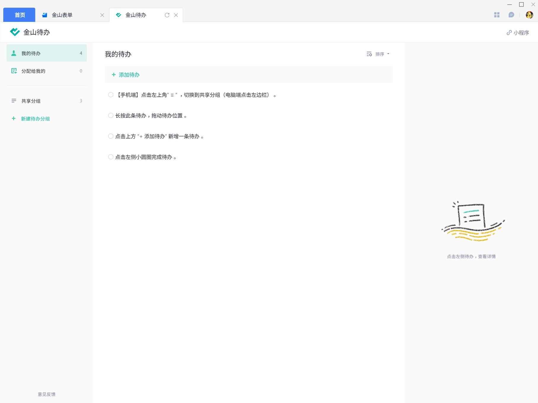538x403 pixels.
Task: Select the 我的待办 person icon in sidebar
Action: [x=13, y=53]
